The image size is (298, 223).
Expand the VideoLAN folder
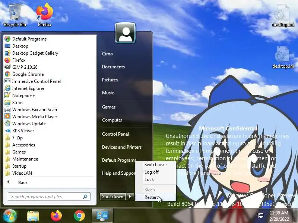coord(22,173)
